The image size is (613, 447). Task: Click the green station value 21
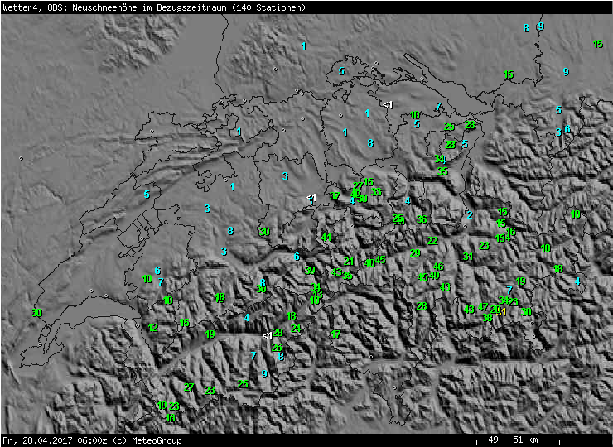pos(349,262)
